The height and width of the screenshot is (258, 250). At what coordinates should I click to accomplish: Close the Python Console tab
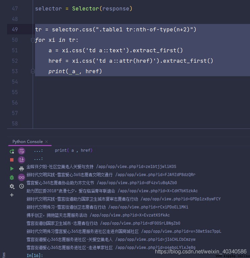pos(46,142)
